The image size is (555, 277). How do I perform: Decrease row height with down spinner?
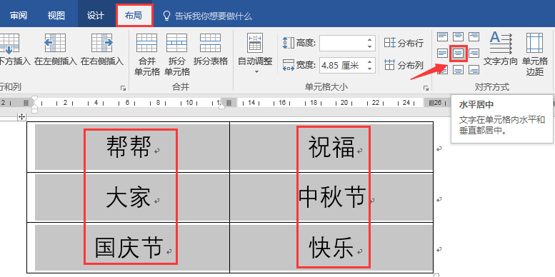pyautogui.click(x=370, y=46)
